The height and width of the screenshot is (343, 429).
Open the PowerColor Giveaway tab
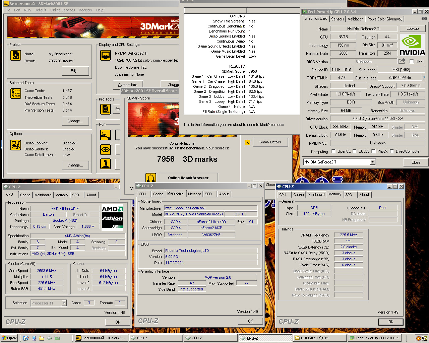pos(385,19)
